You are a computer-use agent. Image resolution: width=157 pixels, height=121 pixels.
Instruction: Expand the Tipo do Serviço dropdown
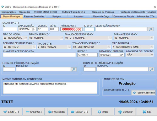coord(62,38)
